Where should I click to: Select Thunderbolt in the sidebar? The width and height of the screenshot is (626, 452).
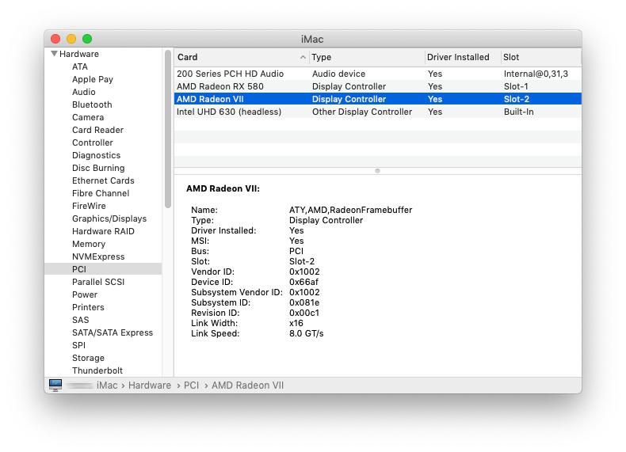pos(97,370)
